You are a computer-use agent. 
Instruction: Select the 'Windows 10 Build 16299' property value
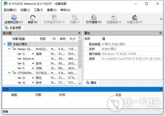[x=119, y=54]
